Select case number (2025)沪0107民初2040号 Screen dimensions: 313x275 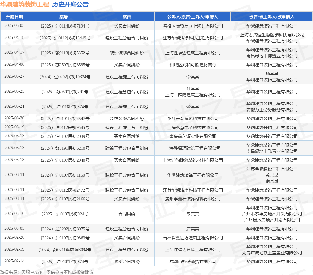point(65,160)
